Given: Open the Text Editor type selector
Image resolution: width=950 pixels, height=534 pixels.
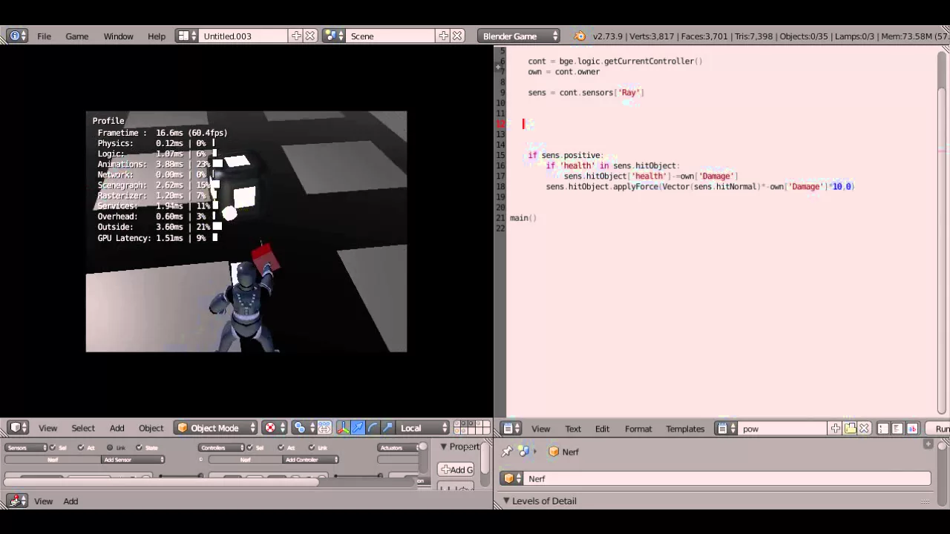Looking at the screenshot, I should point(511,429).
